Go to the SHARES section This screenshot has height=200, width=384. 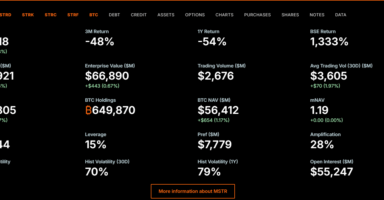click(x=290, y=15)
